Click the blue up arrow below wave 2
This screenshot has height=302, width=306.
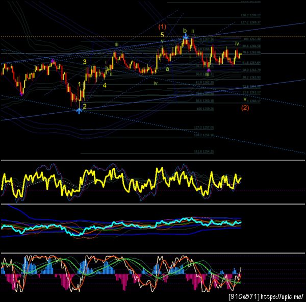point(79,111)
